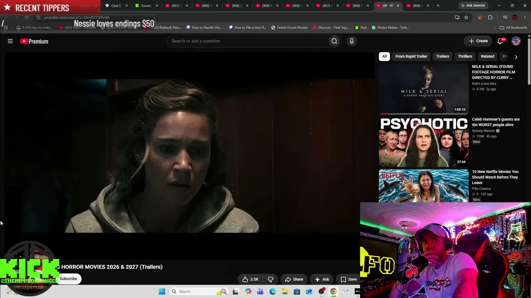Image resolution: width=531 pixels, height=298 pixels.
Task: Filter recommendations by Trailers
Action: coord(443,56)
